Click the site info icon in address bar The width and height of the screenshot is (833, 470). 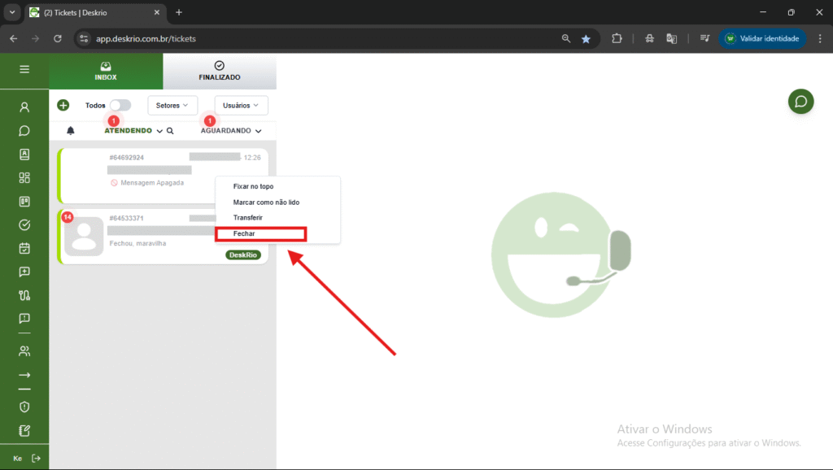[x=84, y=39]
